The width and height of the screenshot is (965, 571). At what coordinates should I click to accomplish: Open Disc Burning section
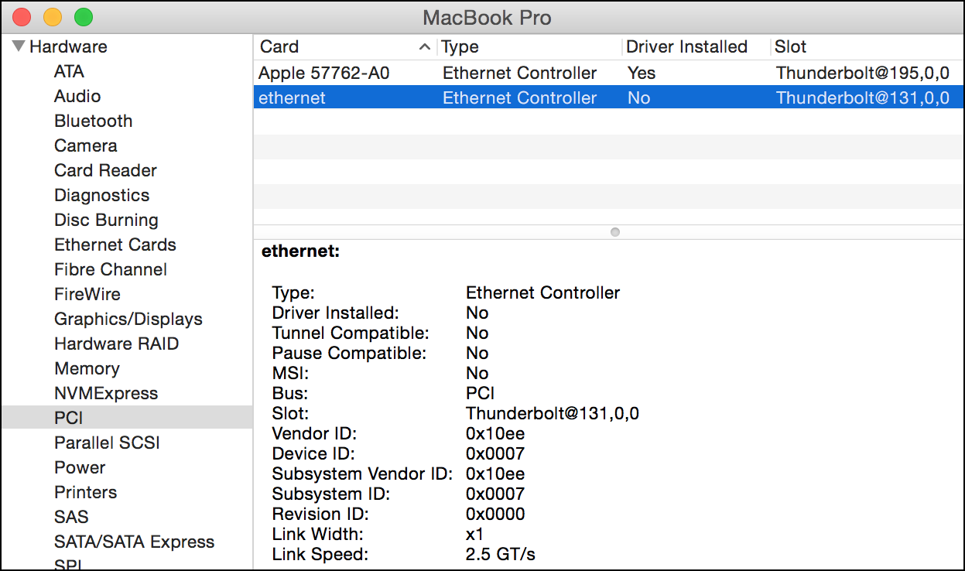[106, 220]
